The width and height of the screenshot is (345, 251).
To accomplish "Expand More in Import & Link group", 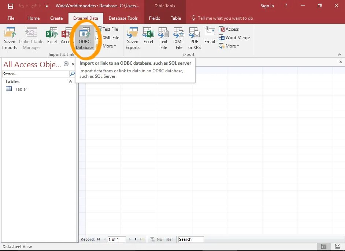I will click(107, 46).
